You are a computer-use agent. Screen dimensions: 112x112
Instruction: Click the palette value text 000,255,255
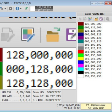point(93,69)
